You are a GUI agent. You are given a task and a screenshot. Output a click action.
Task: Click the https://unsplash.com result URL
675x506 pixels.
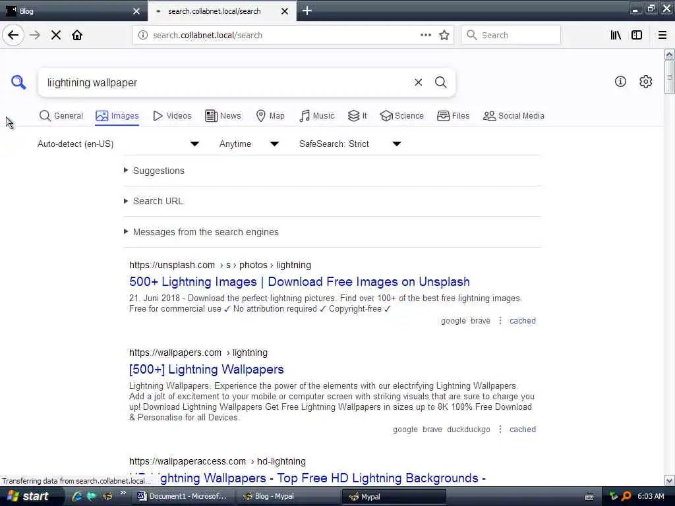coord(220,265)
